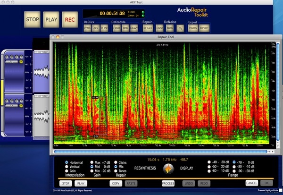
Task: Click the EXPORT button in toolbar
Action: 204,29
